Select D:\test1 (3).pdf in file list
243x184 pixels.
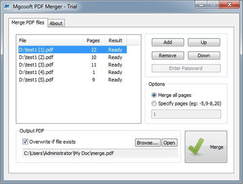tap(72, 65)
